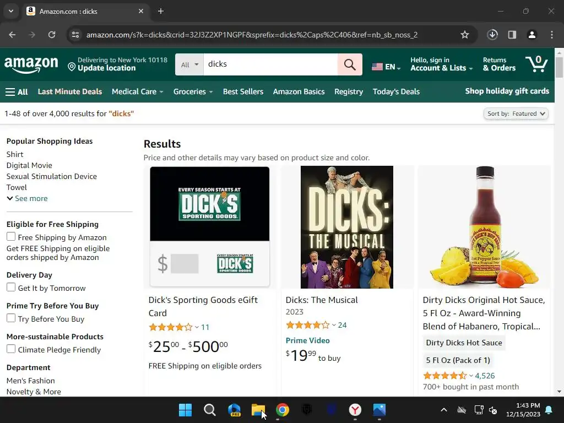564x423 pixels.
Task: Open Edge Preview from taskbar
Action: pos(234,410)
